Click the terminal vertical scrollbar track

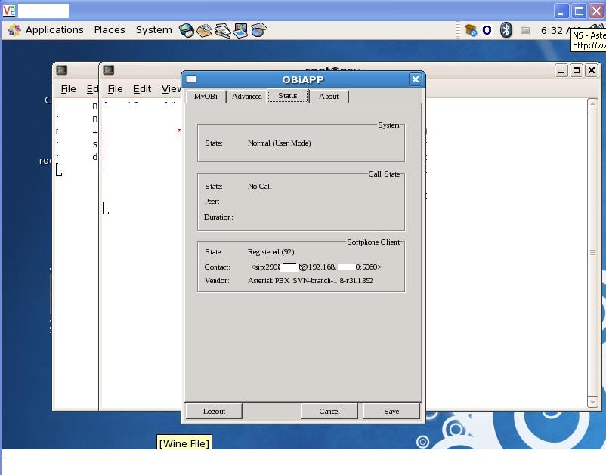(x=592, y=253)
